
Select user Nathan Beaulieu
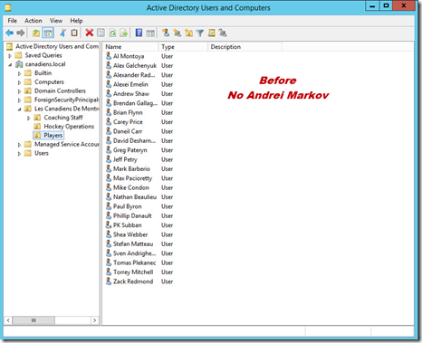tap(135, 197)
